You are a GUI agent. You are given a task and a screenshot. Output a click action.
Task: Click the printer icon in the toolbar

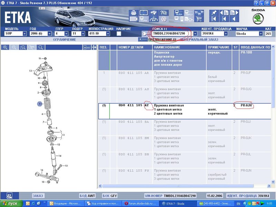[134, 13]
